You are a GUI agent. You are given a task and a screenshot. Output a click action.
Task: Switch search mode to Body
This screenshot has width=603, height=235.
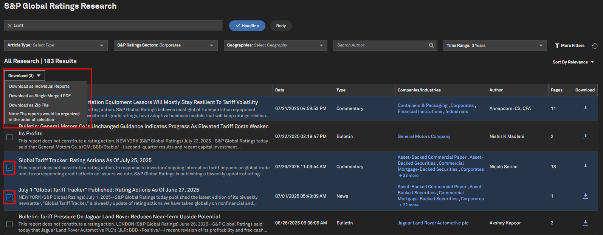[x=281, y=26]
